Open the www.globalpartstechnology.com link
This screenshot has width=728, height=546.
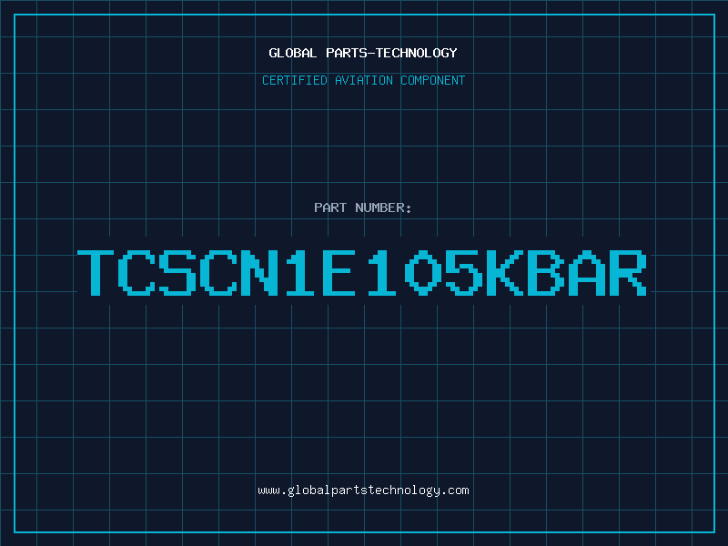(x=363, y=490)
